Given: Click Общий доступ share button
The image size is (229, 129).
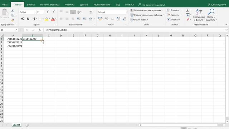Looking at the screenshot, I should [x=217, y=5].
